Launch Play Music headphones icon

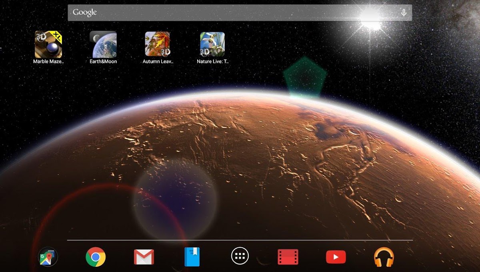point(384,257)
